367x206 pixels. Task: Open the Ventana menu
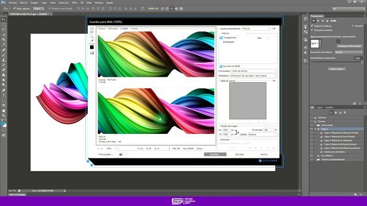tap(99, 2)
